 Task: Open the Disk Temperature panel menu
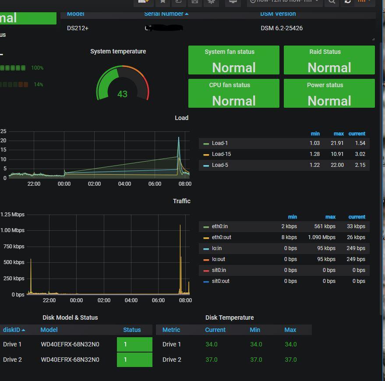click(x=230, y=317)
